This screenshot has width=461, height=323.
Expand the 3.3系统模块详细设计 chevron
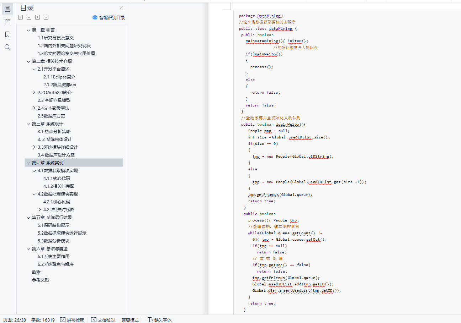34,147
